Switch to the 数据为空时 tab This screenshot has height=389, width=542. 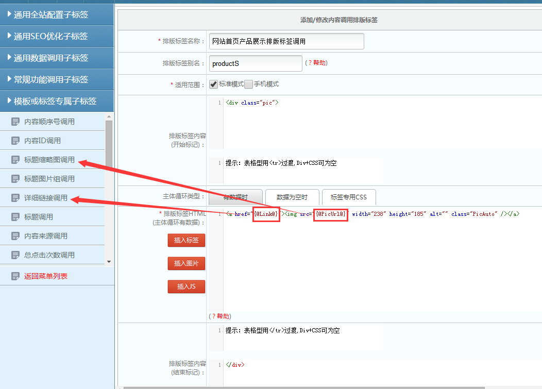(x=292, y=197)
